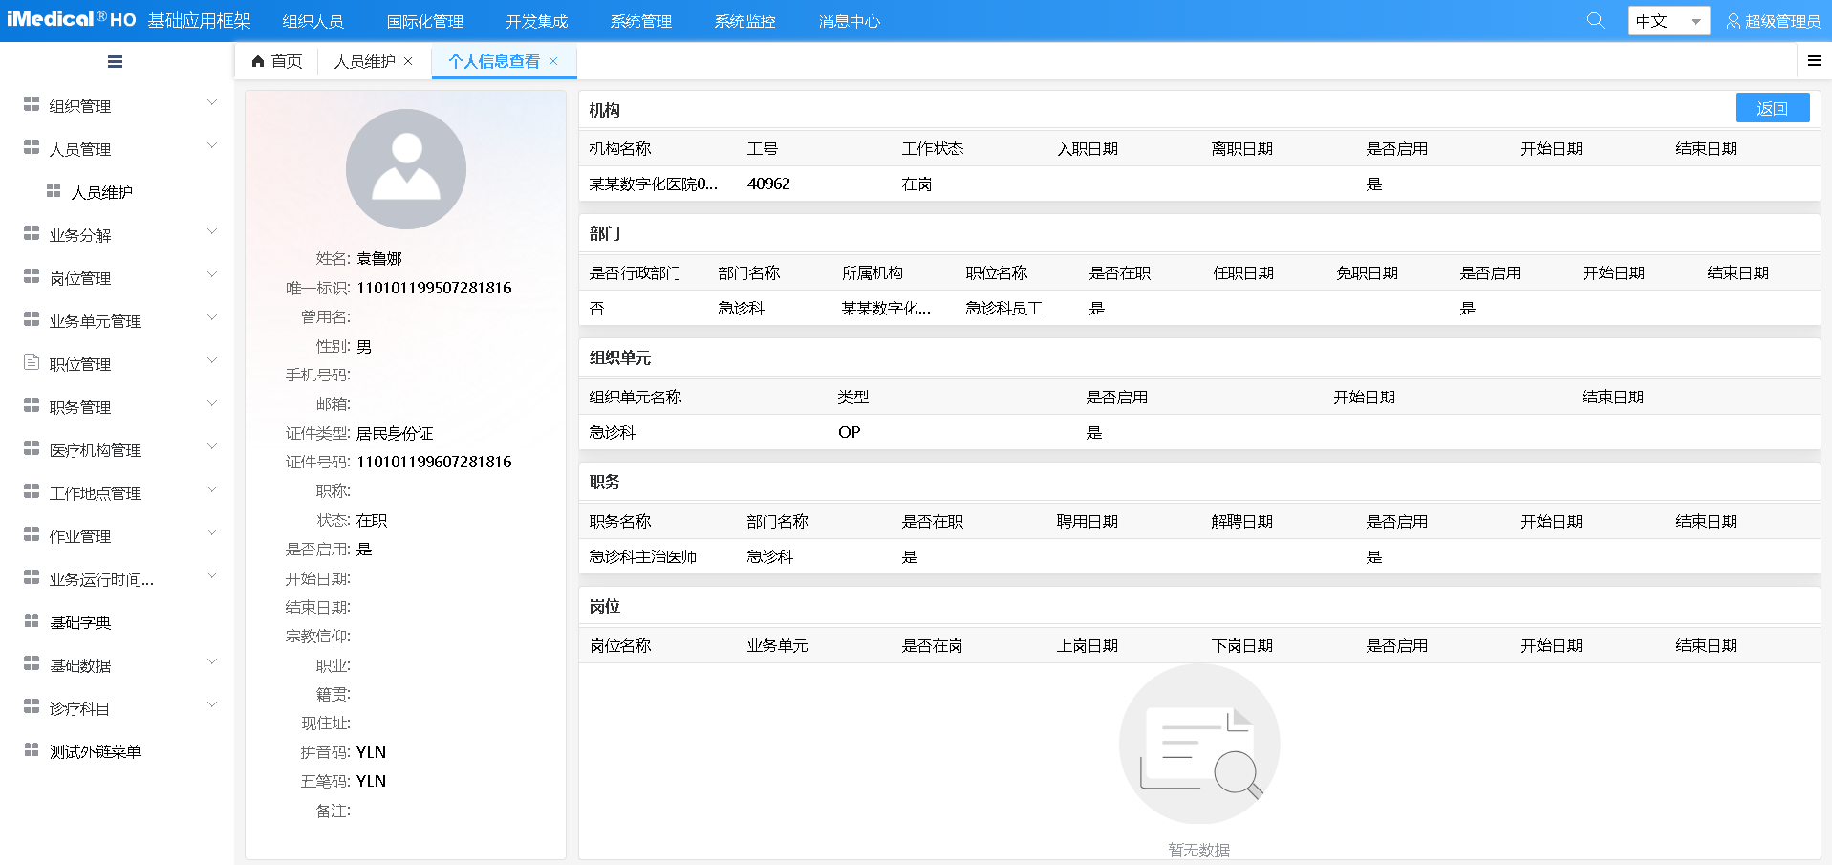Click the 返回 button
This screenshot has height=865, width=1832.
pos(1772,108)
